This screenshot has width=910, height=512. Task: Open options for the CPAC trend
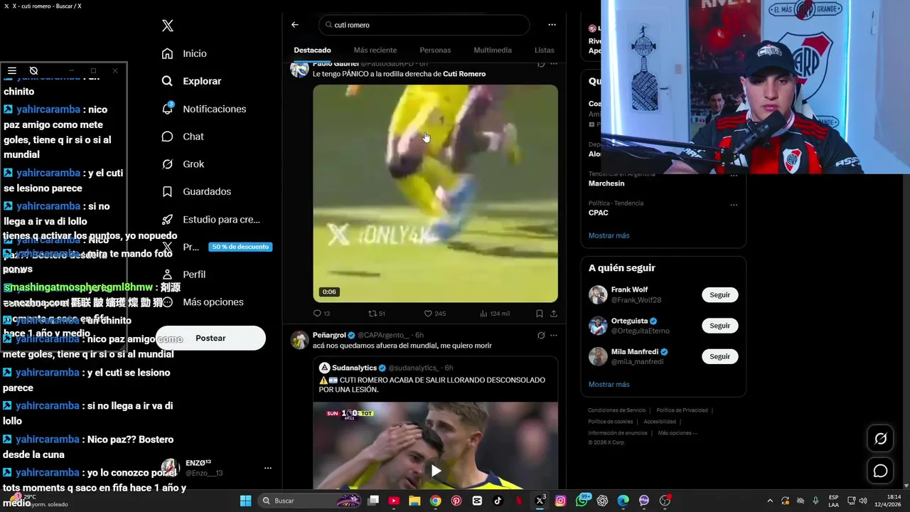coord(734,205)
